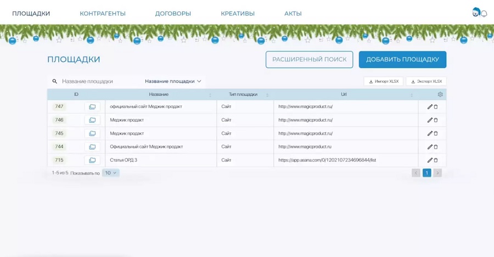The width and height of the screenshot is (494, 257).
Task: Go to the Контрагенты tab
Action: coord(103,14)
